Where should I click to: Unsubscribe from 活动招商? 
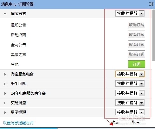tap(137, 34)
